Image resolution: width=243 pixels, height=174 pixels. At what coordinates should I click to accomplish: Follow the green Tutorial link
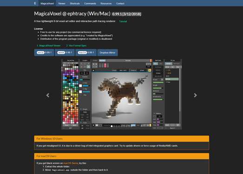(x=123, y=21)
